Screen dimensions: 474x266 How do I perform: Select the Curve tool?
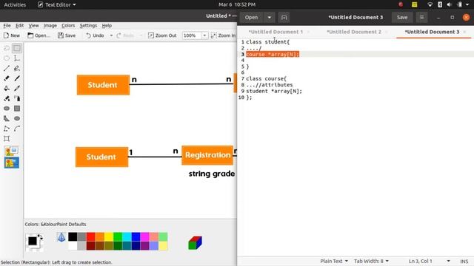(x=17, y=129)
